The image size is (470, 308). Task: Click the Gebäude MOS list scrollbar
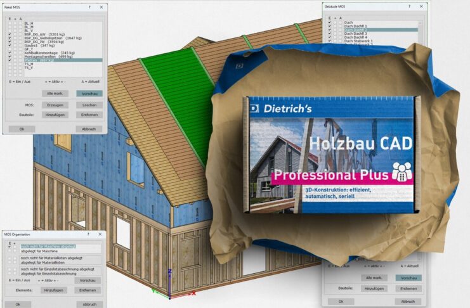point(420,33)
